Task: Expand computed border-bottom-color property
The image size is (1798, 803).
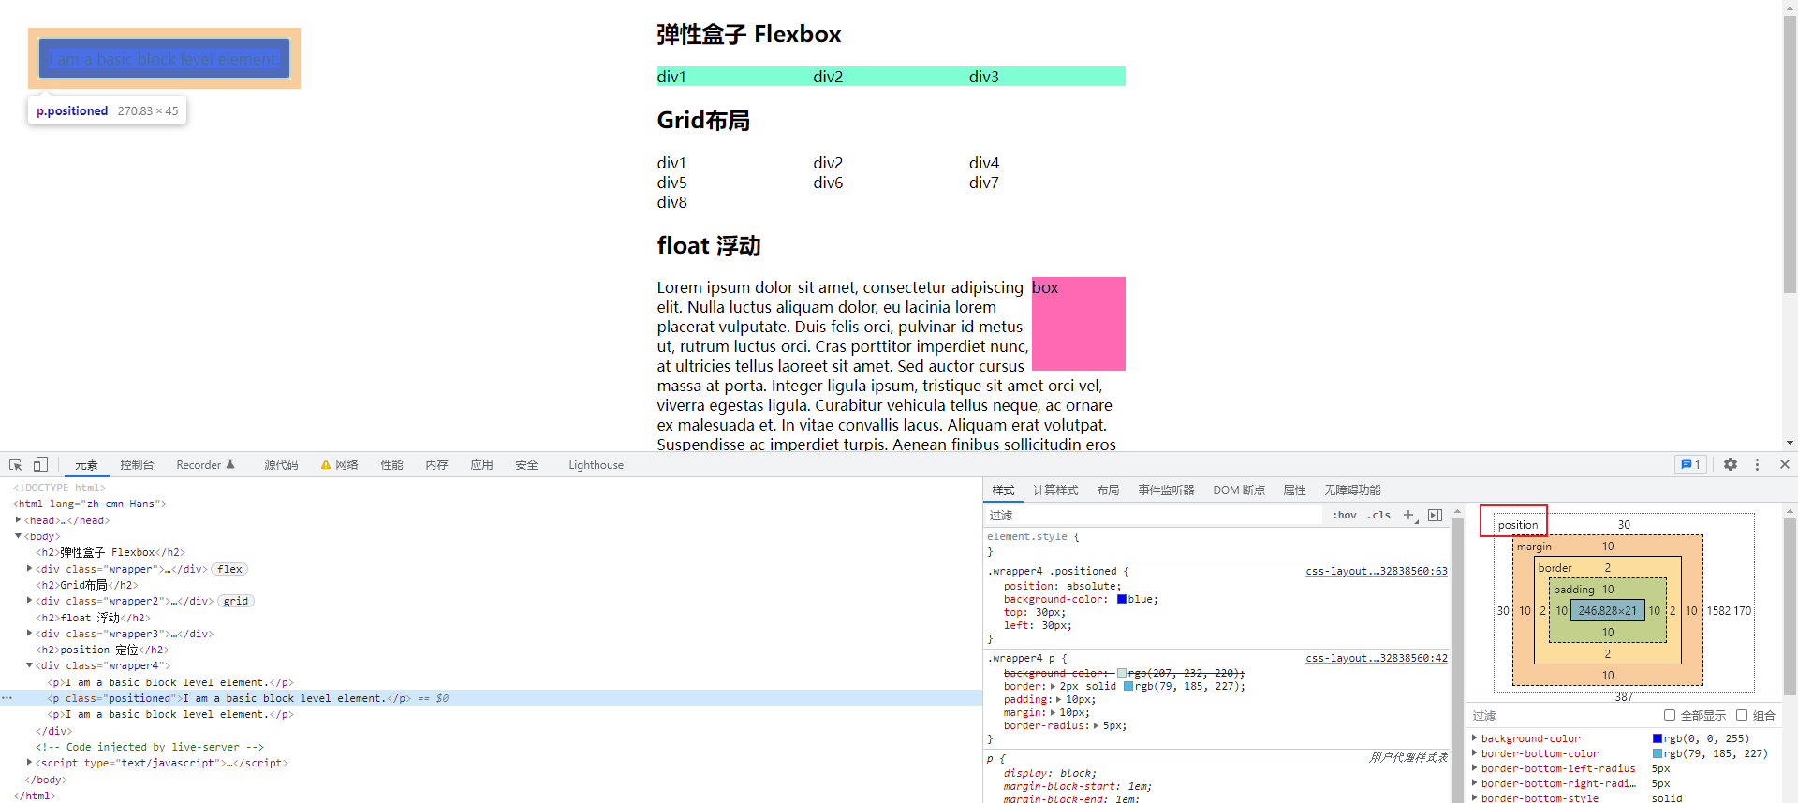Action: click(x=1475, y=753)
